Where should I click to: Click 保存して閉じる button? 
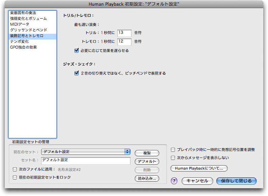pyautogui.click(x=236, y=181)
